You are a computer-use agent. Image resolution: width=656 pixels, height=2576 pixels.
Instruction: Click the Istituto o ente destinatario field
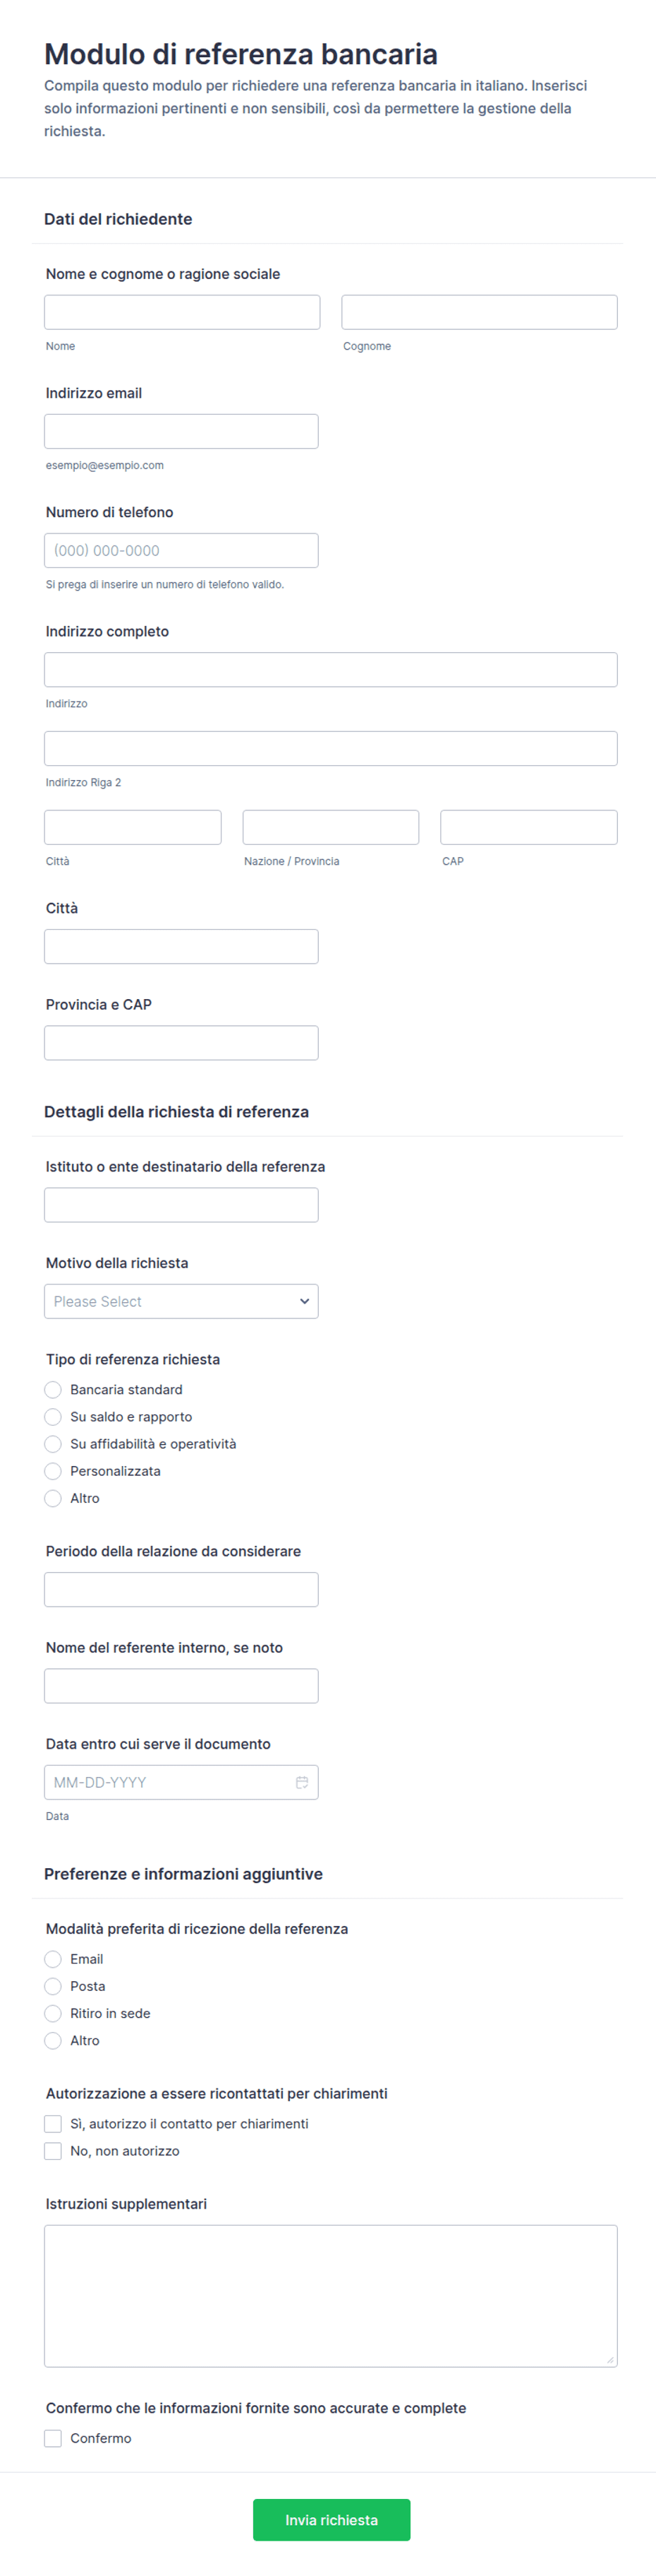pyautogui.click(x=181, y=1205)
